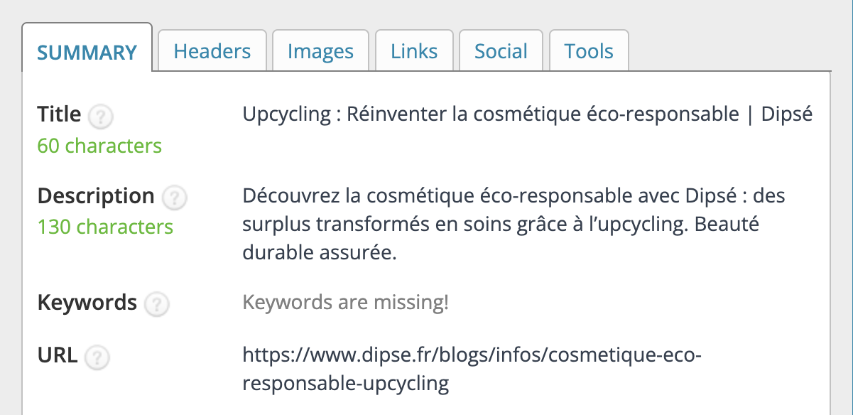Click the question mark icon next to URL
853x415 pixels.
97,357
